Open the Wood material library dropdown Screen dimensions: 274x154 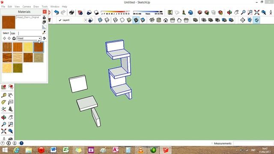click(40, 38)
